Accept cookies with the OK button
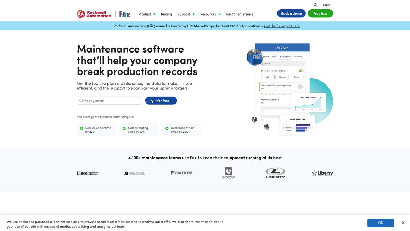410x231 pixels. [x=381, y=223]
